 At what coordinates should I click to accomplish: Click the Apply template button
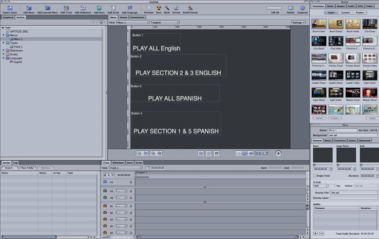click(x=372, y=118)
